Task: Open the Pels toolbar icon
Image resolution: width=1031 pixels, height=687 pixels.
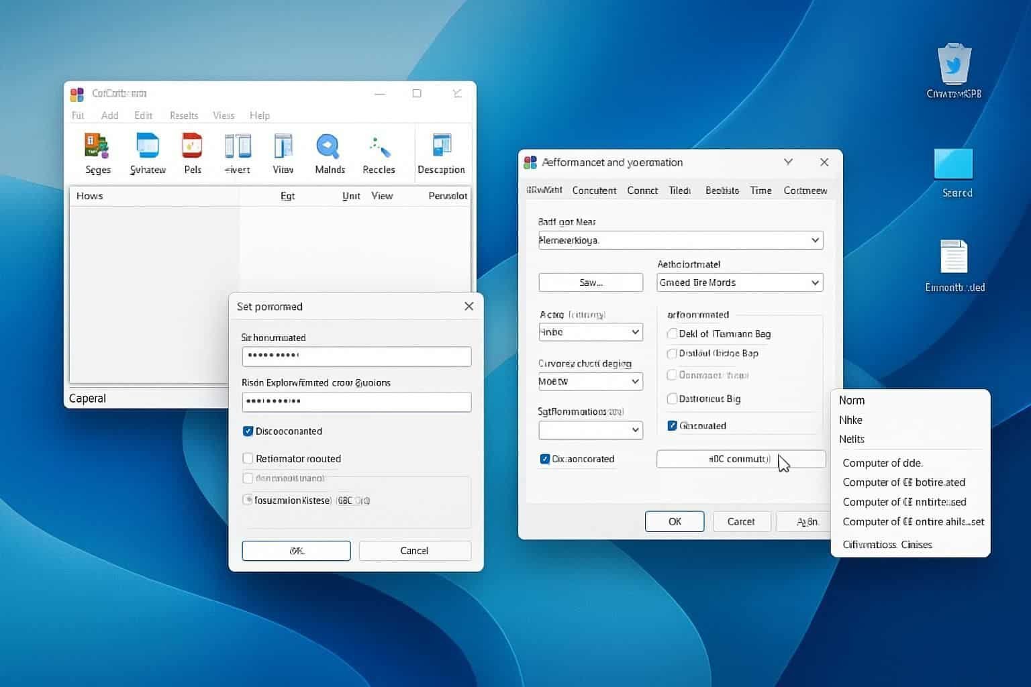Action: [x=192, y=146]
